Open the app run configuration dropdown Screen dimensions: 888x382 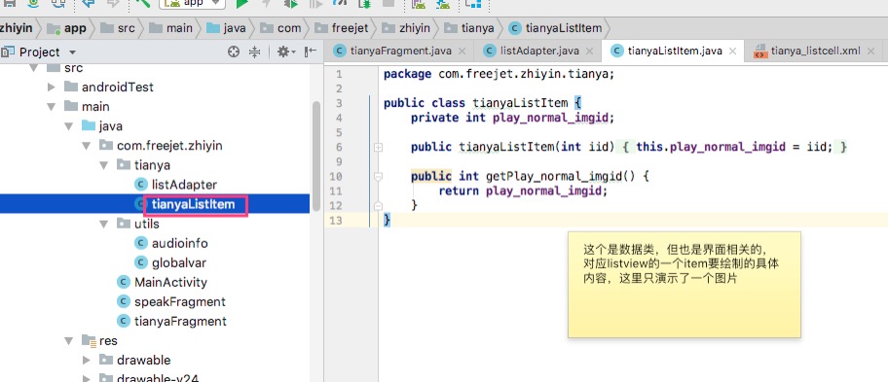(x=193, y=3)
